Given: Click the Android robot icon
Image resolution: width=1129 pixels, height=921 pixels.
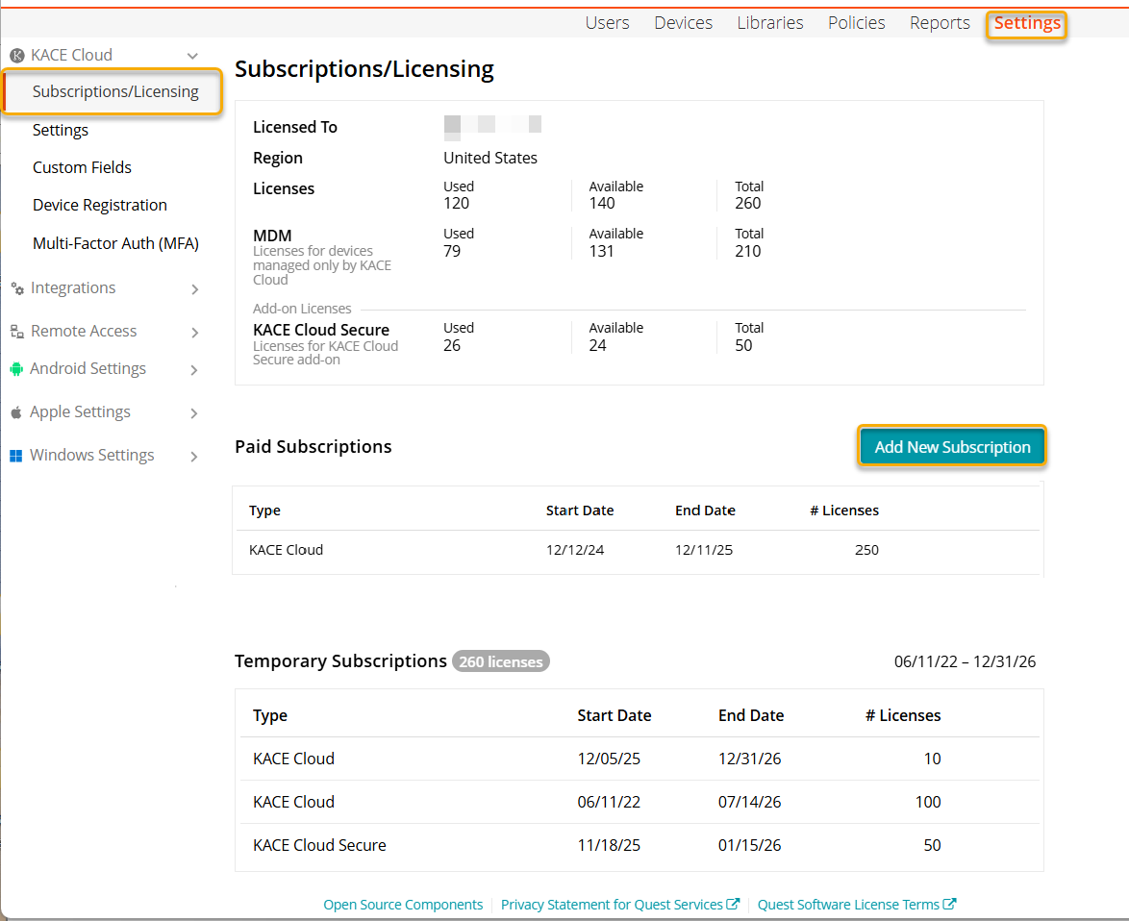Looking at the screenshot, I should 16,369.
